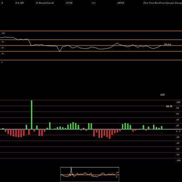The height and width of the screenshot is (182, 182).
Task: Click the RSI axis label 50
Action: [3, 48]
